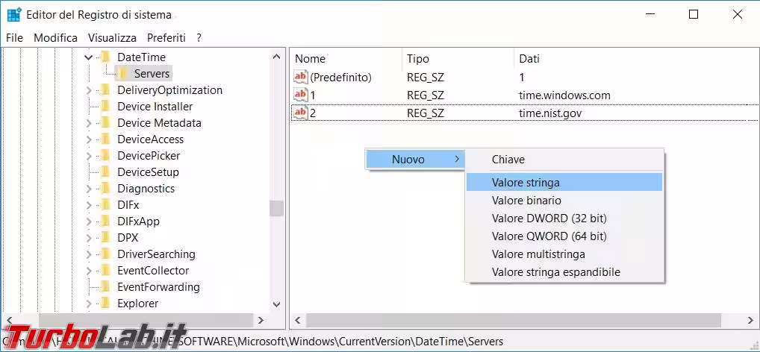Click the string icon of the (Predefinito) value
The image size is (760, 352).
click(x=301, y=78)
